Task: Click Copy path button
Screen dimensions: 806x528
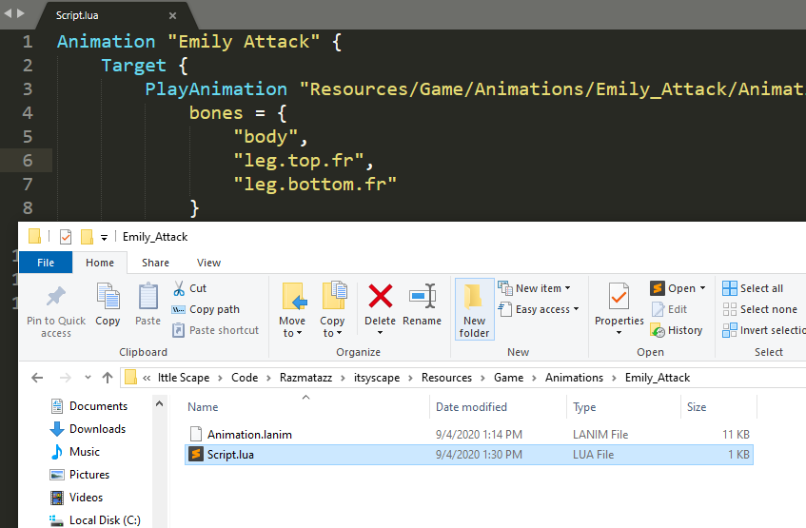Action: click(206, 309)
